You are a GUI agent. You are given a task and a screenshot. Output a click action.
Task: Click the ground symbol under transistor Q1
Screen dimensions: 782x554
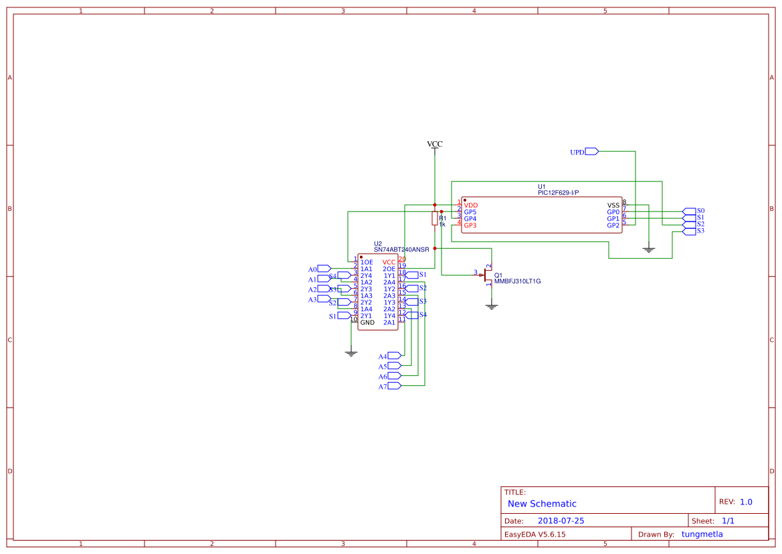tap(492, 306)
